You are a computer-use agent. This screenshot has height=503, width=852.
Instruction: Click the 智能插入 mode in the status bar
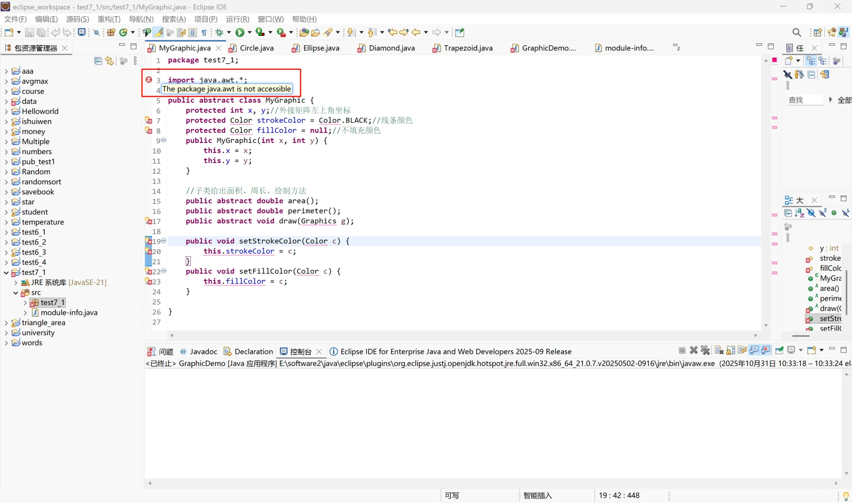coord(537,496)
